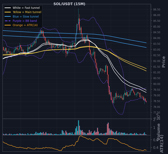Click the 78.00 price axis label
Screen dimensions: 168x154
click(157, 107)
